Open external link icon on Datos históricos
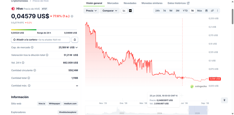The image size is (234, 115). [x=188, y=3]
